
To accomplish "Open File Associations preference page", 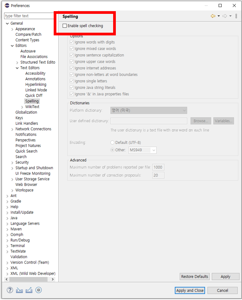I will pyautogui.click(x=34, y=57).
